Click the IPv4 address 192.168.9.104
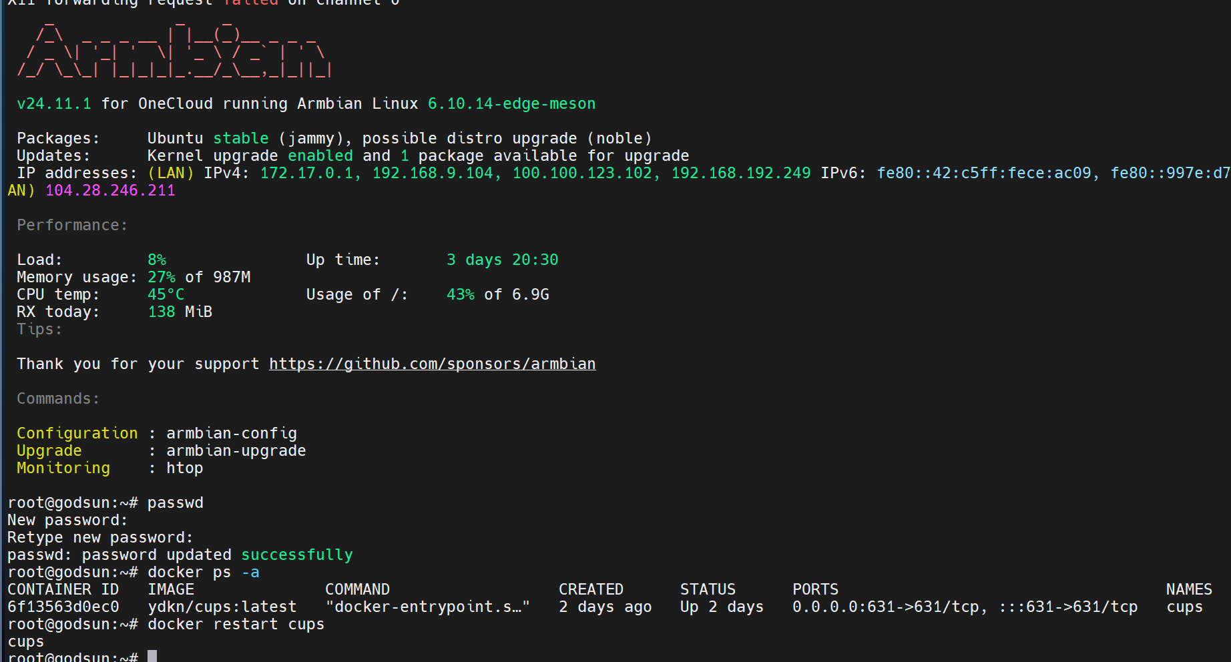 433,173
